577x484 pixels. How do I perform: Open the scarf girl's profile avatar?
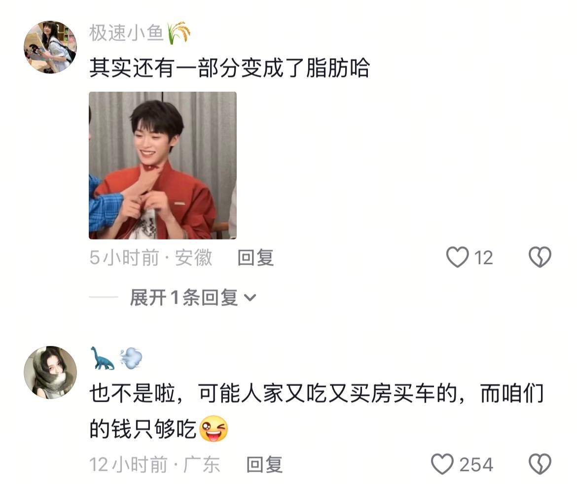click(50, 372)
